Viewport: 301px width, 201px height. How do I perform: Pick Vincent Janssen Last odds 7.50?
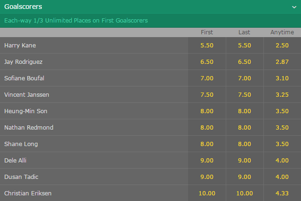pyautogui.click(x=245, y=95)
